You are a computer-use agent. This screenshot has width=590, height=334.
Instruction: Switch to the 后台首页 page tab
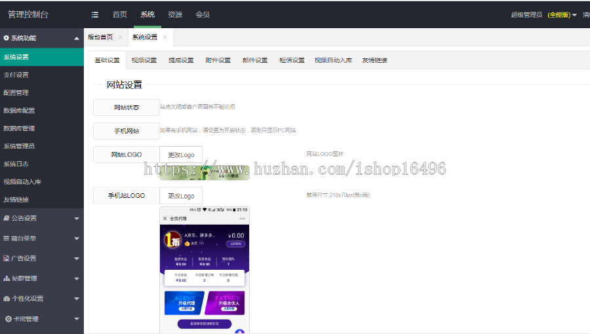100,37
